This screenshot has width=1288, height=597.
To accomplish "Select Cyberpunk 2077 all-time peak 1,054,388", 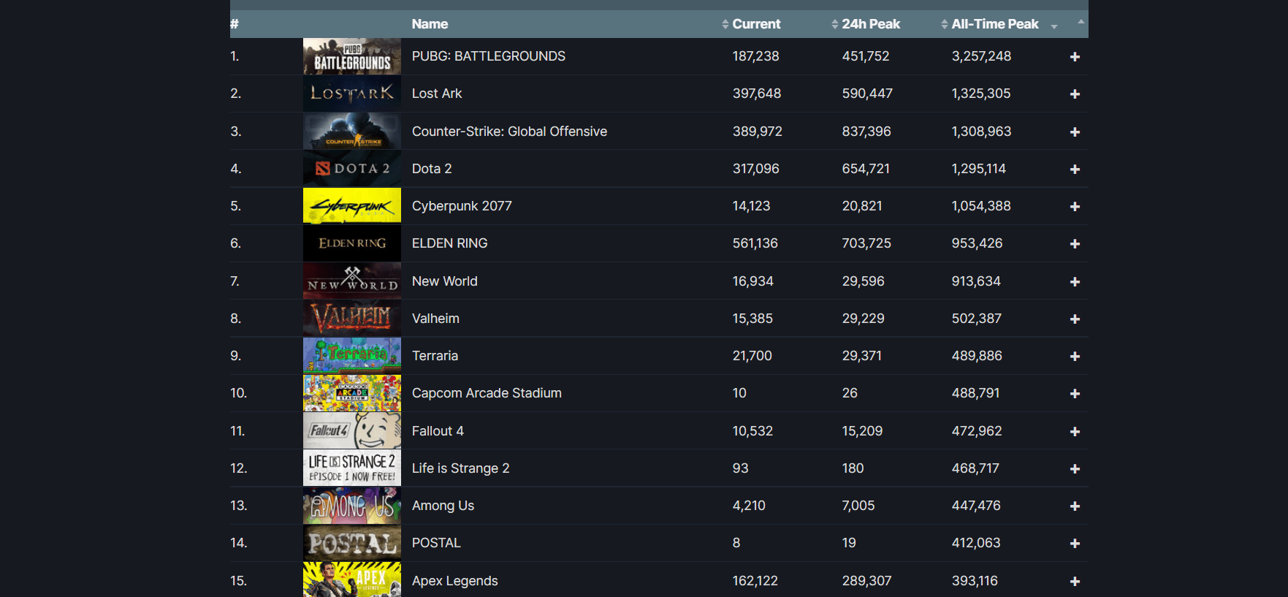I will click(981, 206).
